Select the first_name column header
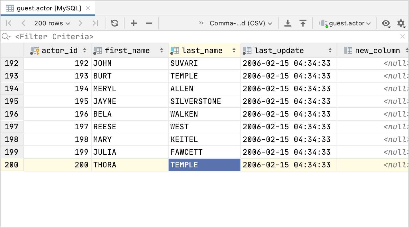The width and height of the screenshot is (409, 228). pos(130,51)
